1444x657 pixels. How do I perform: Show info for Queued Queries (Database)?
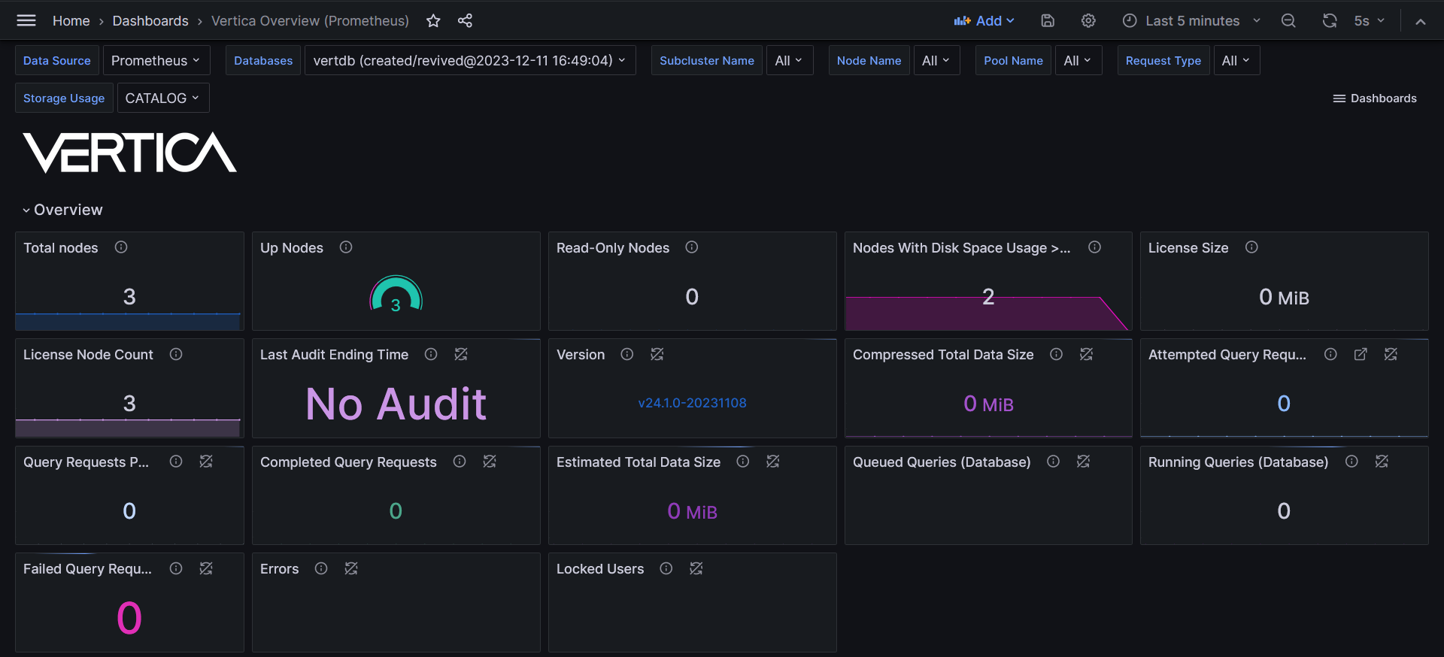1054,462
